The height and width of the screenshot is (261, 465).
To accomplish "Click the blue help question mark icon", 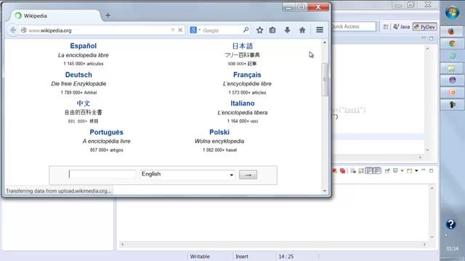I will pyautogui.click(x=450, y=224).
